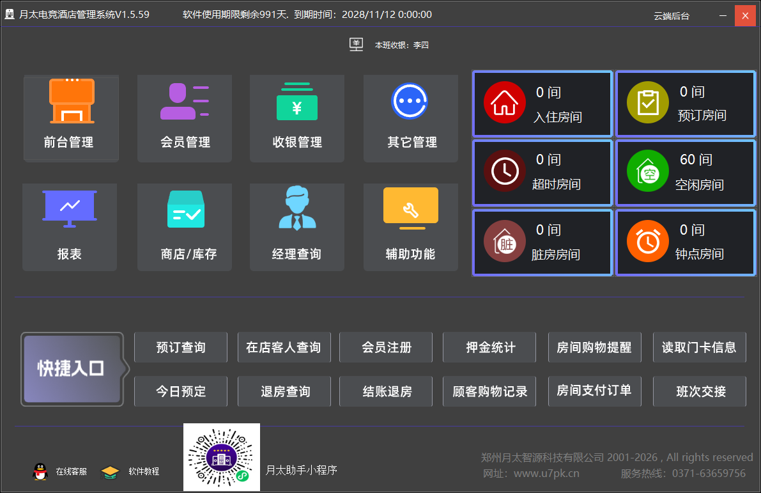Viewport: 761px width, 493px height.
Task: Open the 经理查询 manager query module
Action: tap(297, 227)
